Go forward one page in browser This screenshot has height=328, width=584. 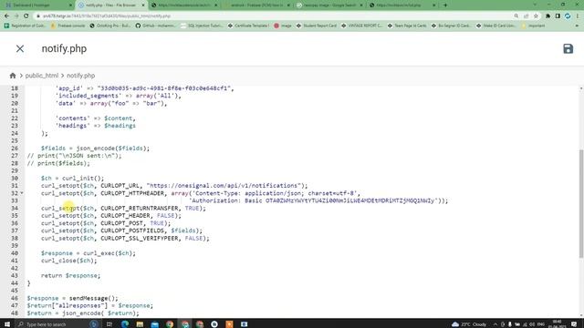pos(16,16)
